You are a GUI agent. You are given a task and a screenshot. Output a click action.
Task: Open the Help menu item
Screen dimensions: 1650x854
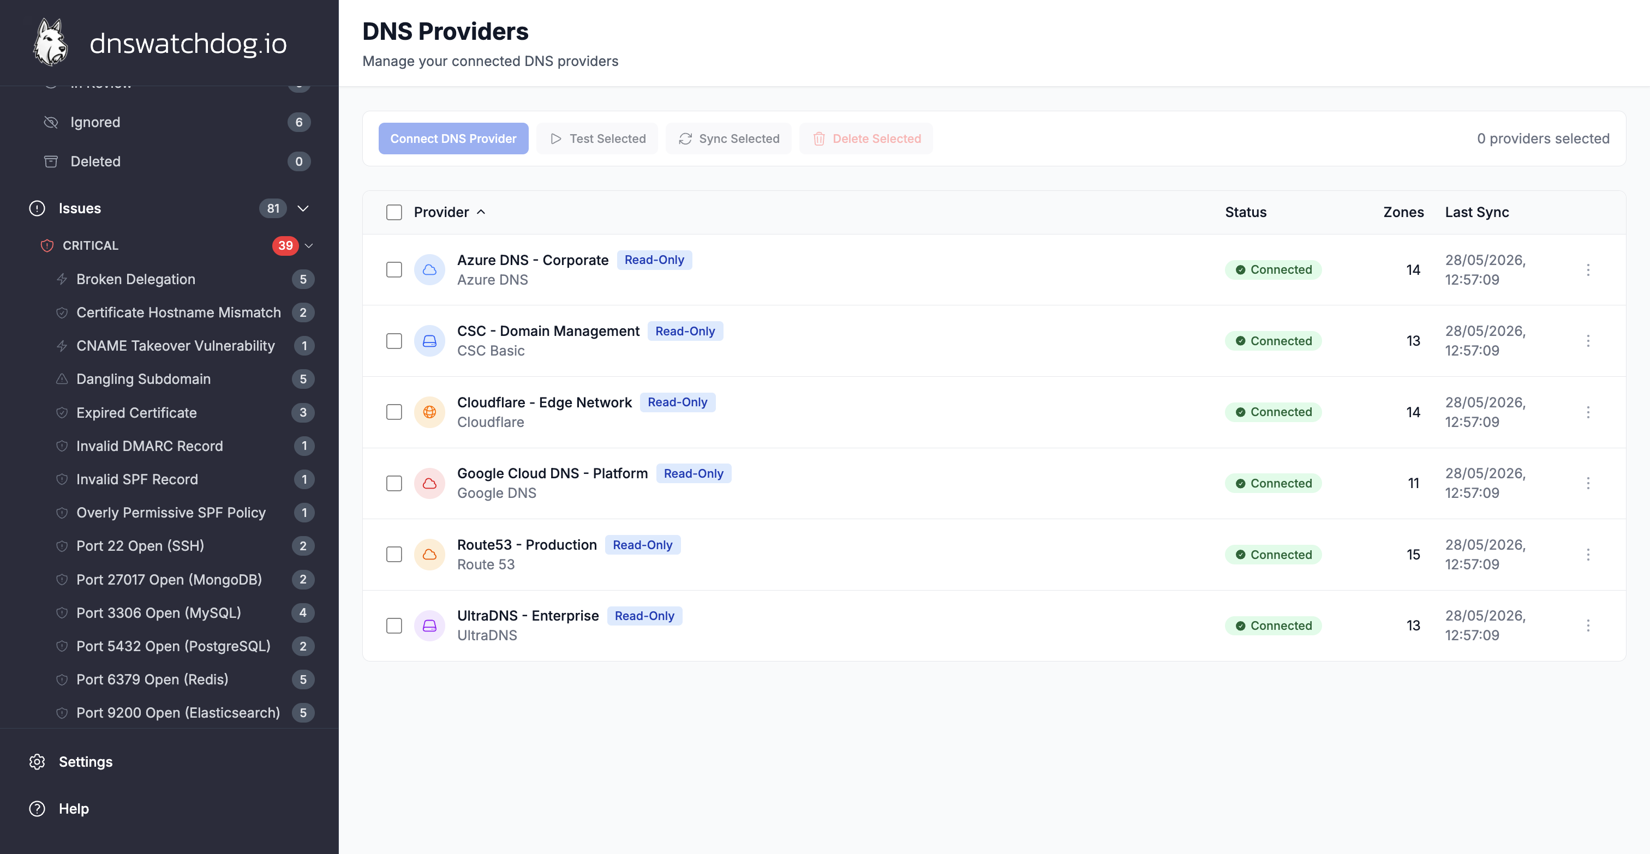(x=169, y=809)
